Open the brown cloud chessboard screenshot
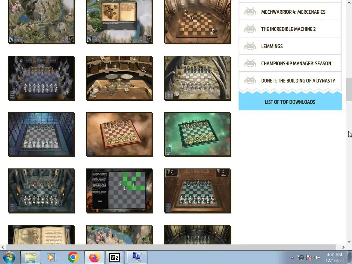The height and width of the screenshot is (264, 352). coord(120,134)
